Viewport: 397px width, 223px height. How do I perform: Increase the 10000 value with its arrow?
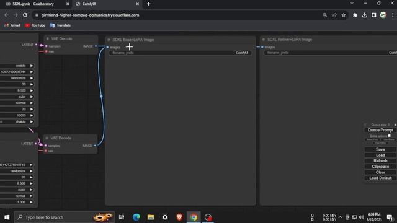coord(32,116)
